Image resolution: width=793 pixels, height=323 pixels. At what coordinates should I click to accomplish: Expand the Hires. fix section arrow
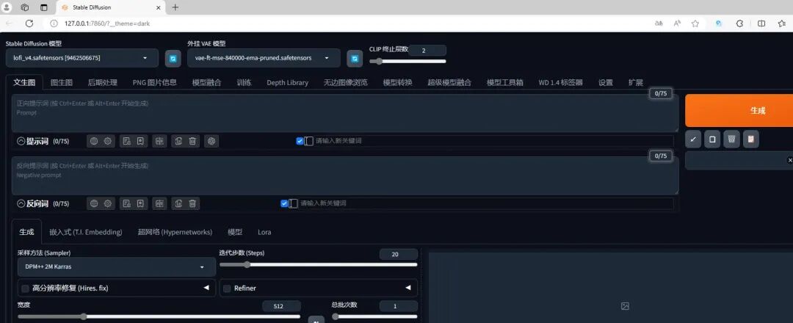tap(206, 288)
